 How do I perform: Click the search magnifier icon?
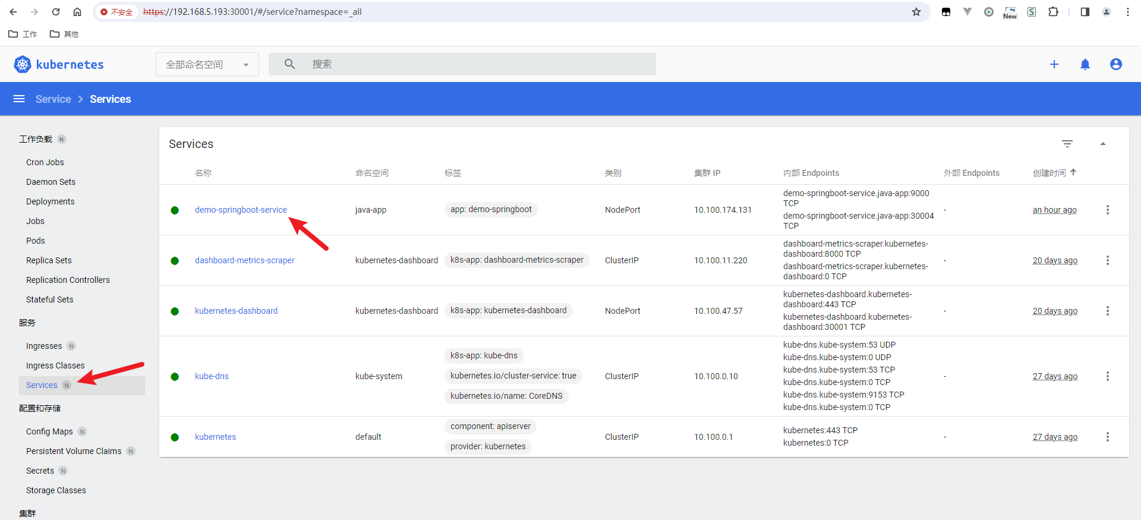point(289,64)
